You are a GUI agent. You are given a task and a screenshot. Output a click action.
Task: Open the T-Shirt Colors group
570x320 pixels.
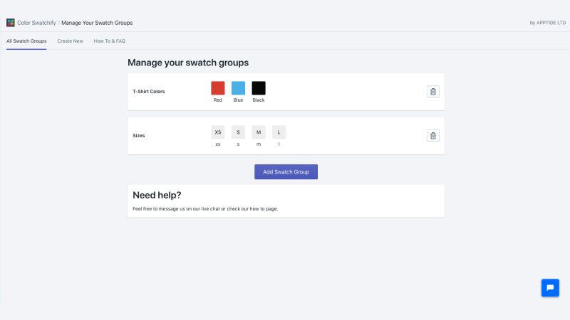[x=149, y=92]
